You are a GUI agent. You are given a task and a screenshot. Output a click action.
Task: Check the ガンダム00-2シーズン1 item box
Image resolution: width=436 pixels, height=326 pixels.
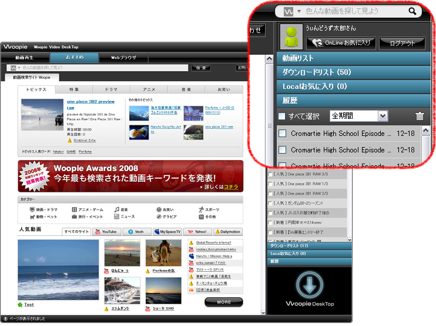click(x=270, y=203)
